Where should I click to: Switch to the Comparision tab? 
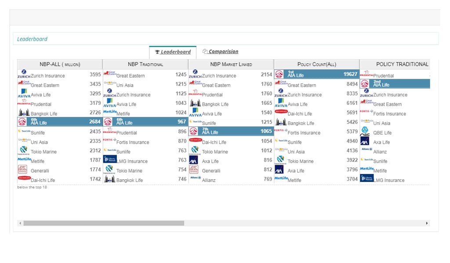coord(221,52)
